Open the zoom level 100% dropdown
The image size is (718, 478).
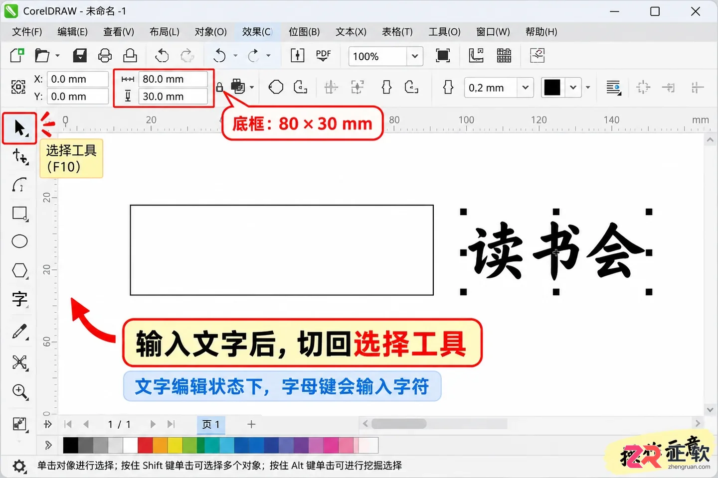pyautogui.click(x=414, y=56)
